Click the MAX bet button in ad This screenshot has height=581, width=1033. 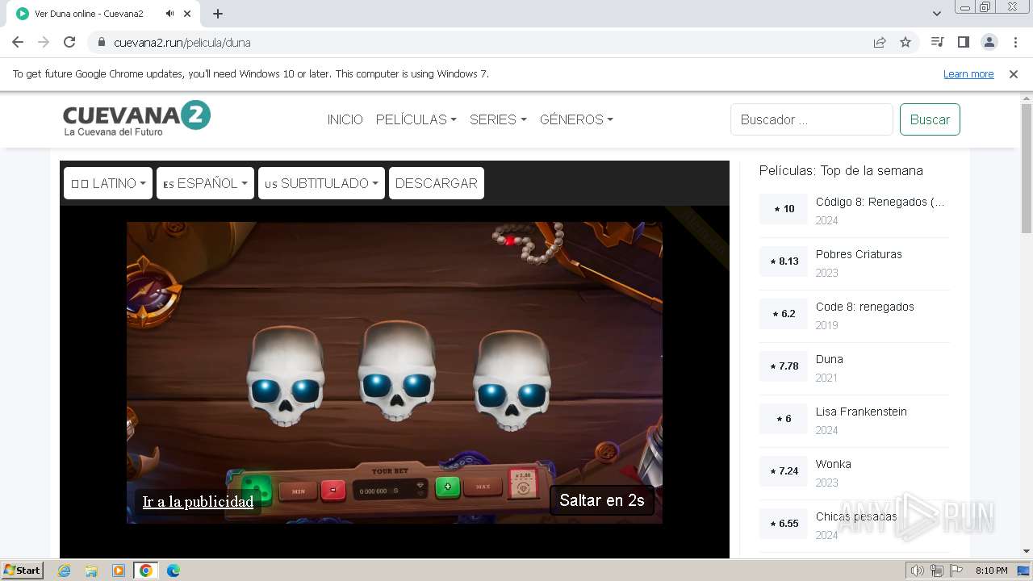[483, 487]
